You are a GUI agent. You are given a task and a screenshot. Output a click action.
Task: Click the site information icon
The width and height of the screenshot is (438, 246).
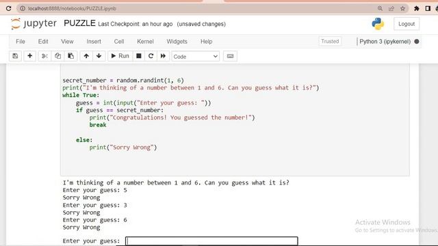[x=23, y=8]
